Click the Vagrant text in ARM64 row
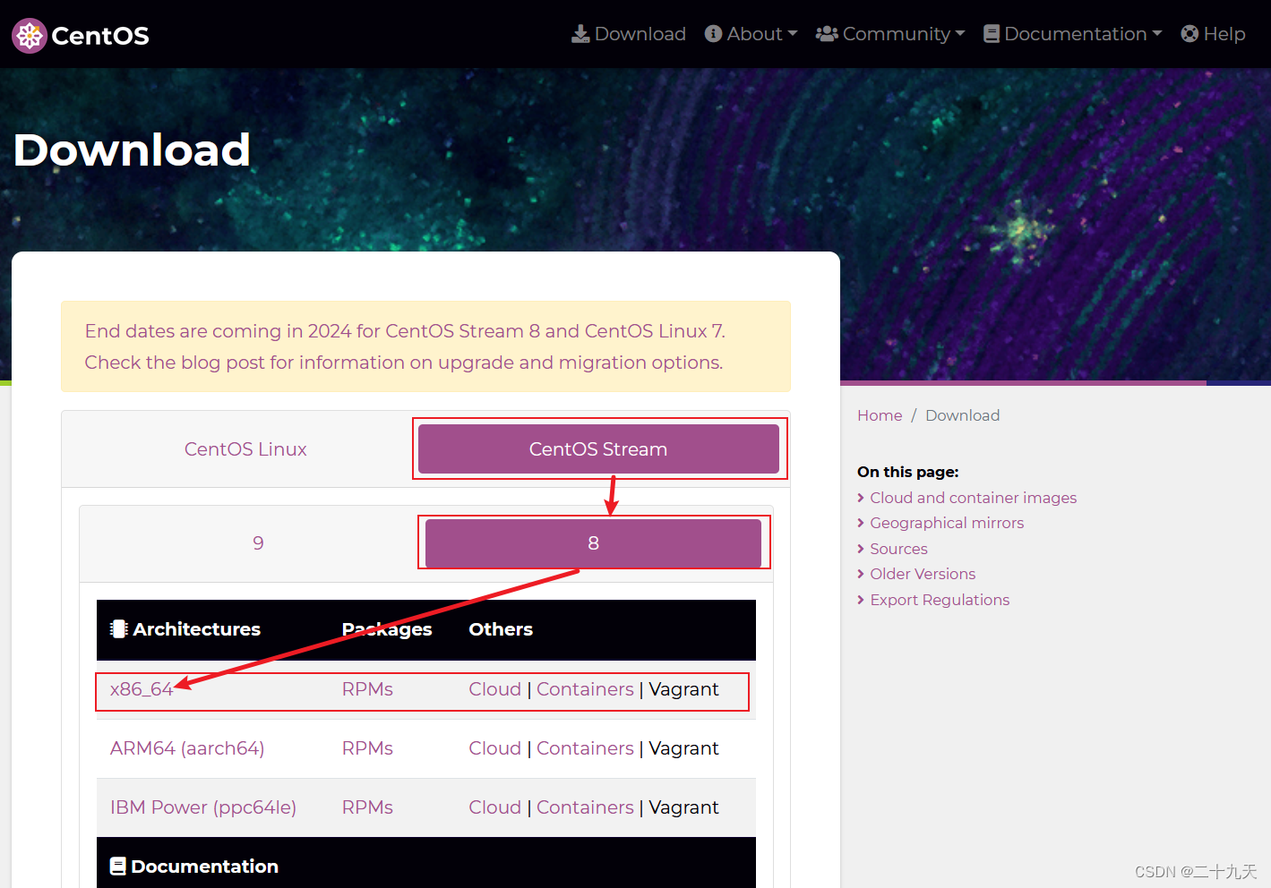Screen dimensions: 1271x888 point(683,748)
